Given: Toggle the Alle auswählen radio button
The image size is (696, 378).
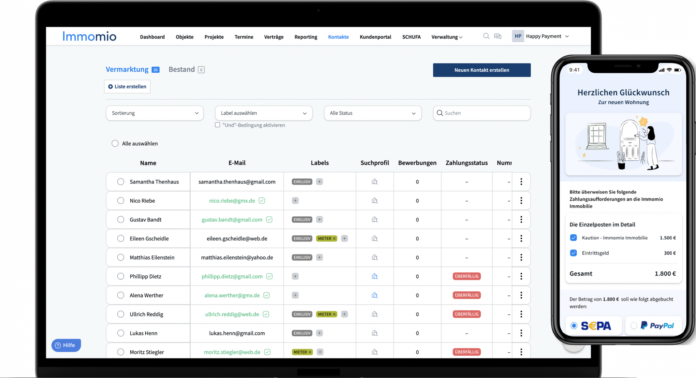Looking at the screenshot, I should [x=115, y=143].
